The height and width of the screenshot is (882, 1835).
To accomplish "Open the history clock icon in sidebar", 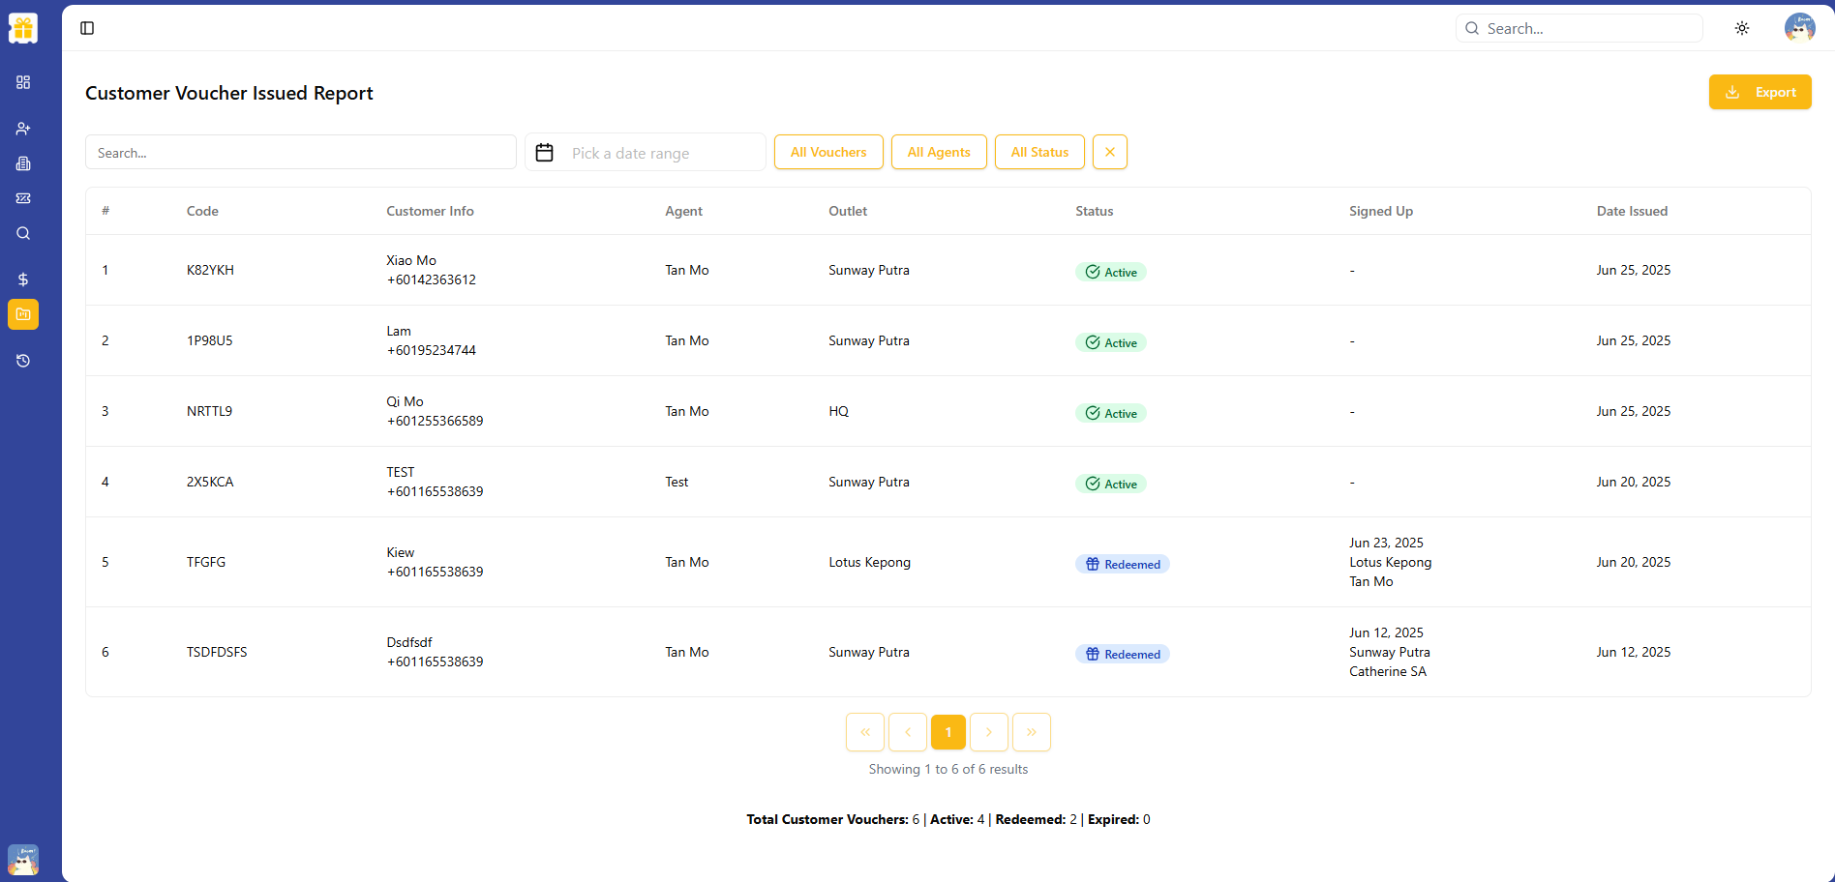I will (x=23, y=360).
